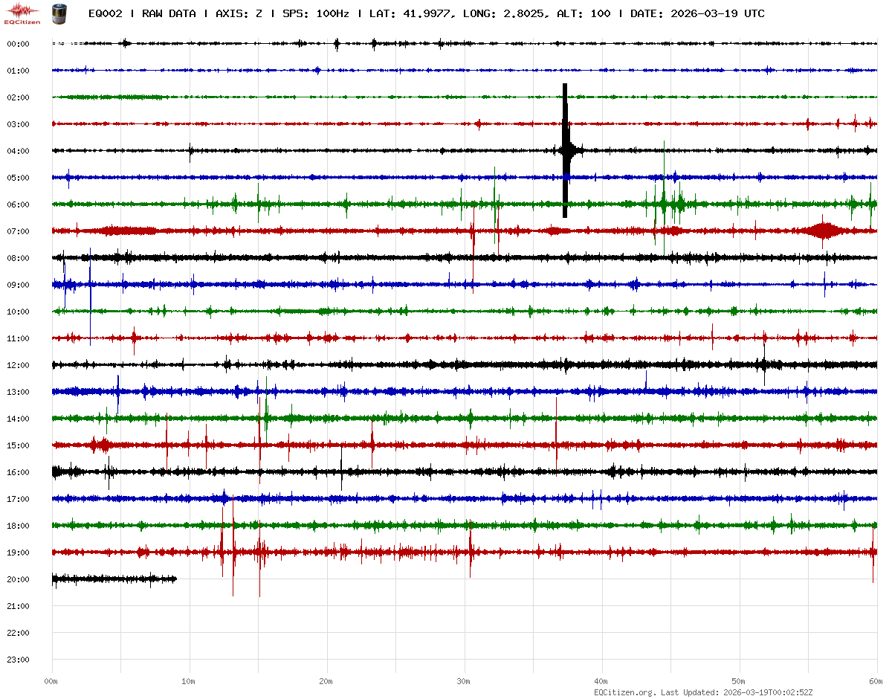Click the red swell at end of 07:00 trace
Screen dimensions: 892x699
click(823, 231)
